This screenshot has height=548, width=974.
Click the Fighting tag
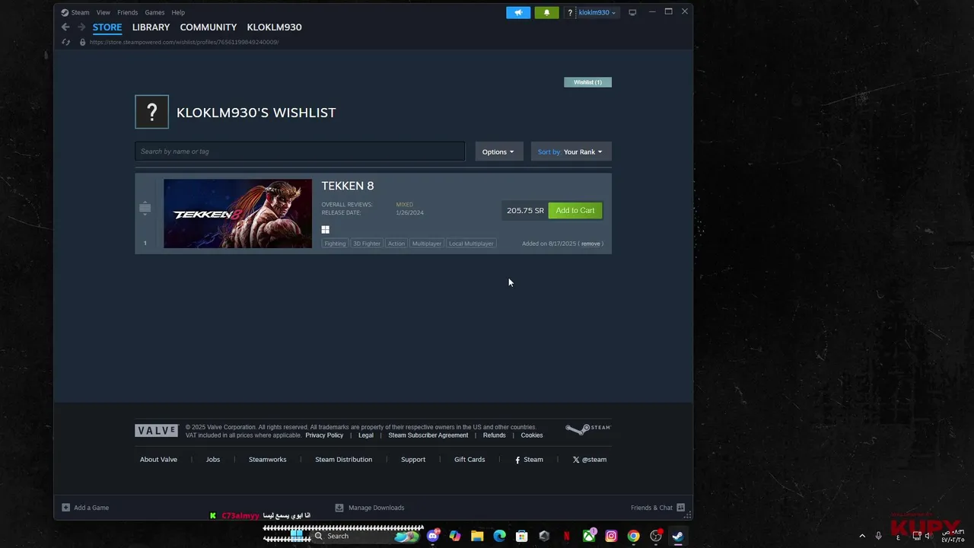click(x=335, y=244)
